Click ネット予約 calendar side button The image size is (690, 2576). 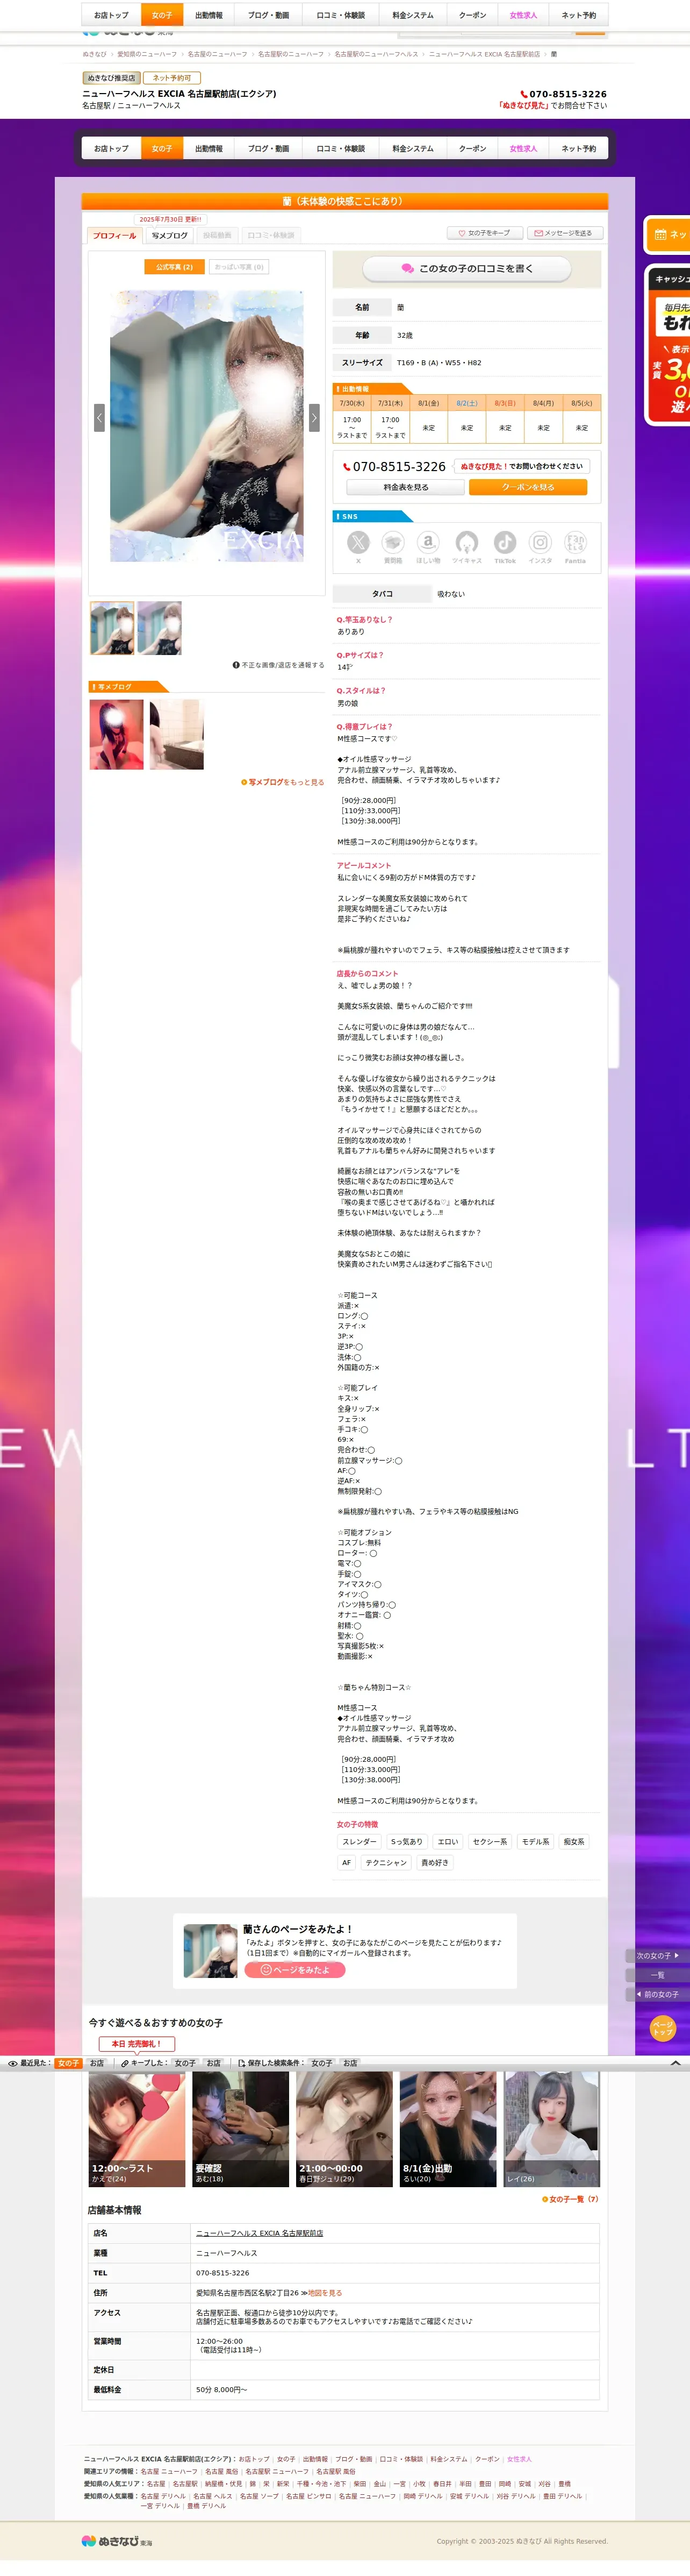coord(668,235)
